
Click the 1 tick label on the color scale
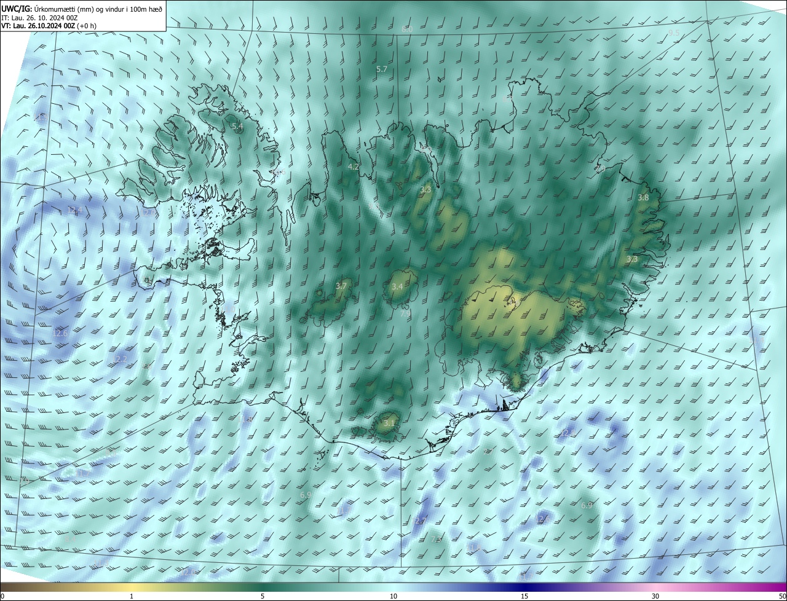132,596
